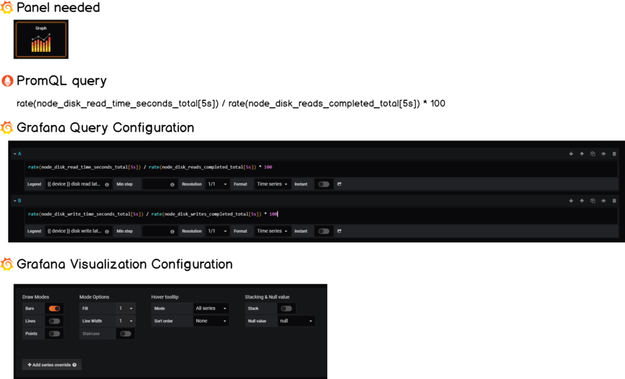
Task: Enable the Points draw mode toggle
Action: [x=54, y=334]
